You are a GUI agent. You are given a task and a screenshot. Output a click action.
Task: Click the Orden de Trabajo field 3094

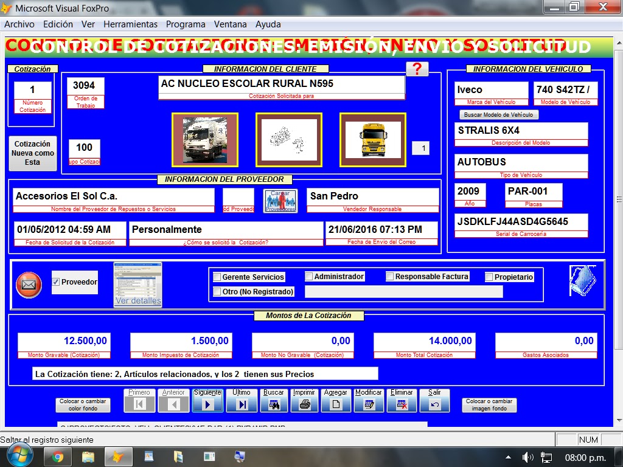pyautogui.click(x=85, y=86)
